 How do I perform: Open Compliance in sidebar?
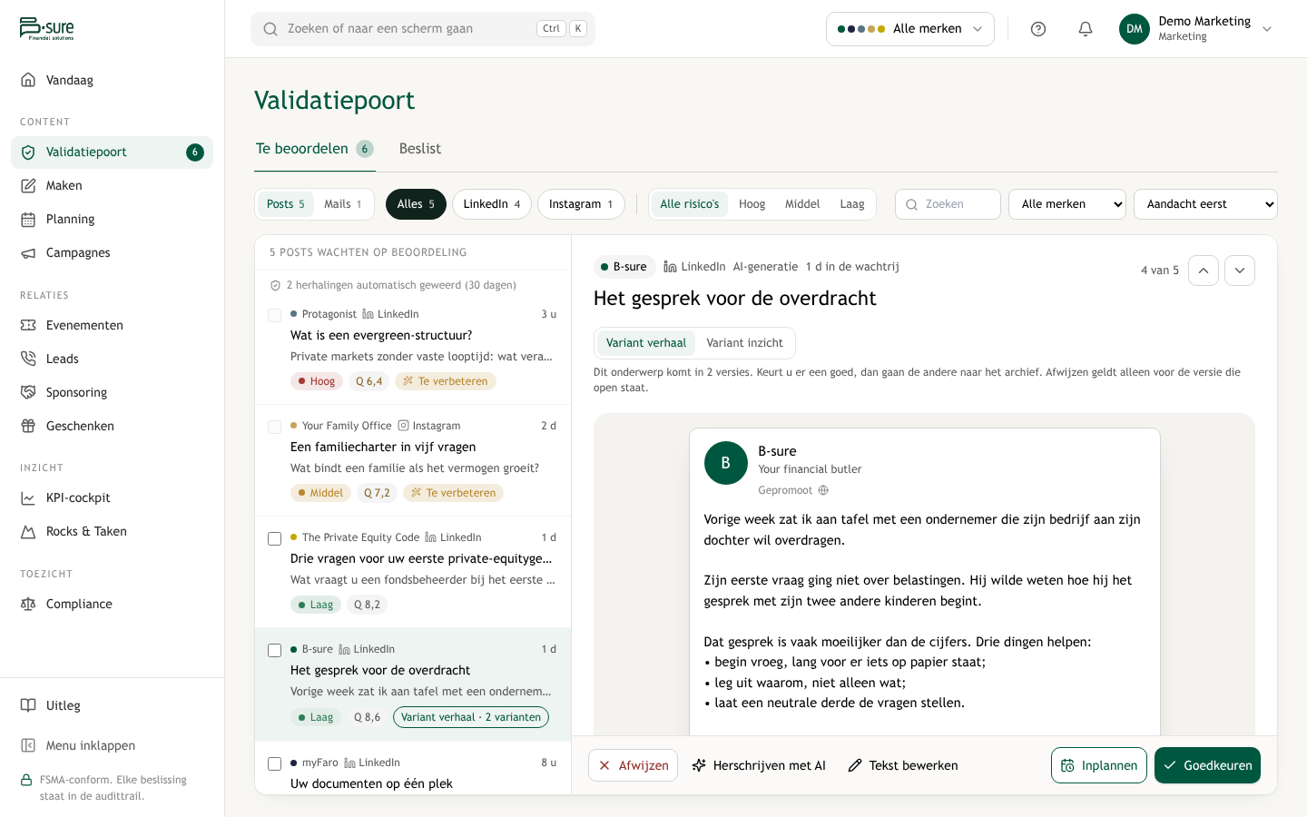pyautogui.click(x=112, y=604)
